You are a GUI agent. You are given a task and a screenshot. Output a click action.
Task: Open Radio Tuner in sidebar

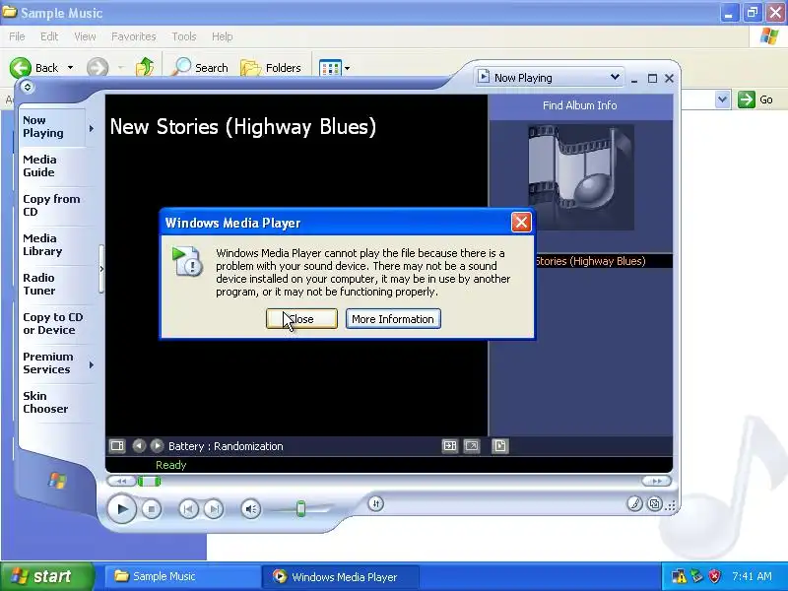point(38,284)
